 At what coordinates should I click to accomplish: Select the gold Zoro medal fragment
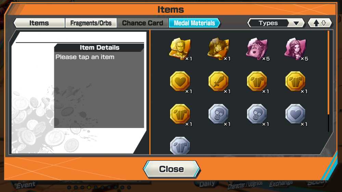point(180,49)
